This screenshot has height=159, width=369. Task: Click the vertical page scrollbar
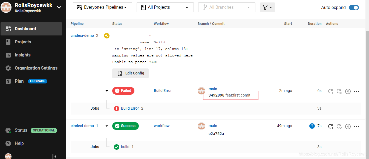tap(367, 93)
